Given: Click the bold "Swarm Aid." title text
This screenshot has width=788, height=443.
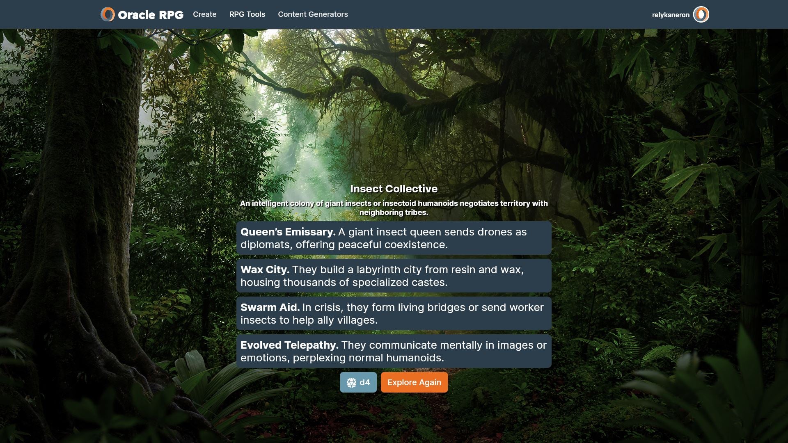Looking at the screenshot, I should pos(270,307).
